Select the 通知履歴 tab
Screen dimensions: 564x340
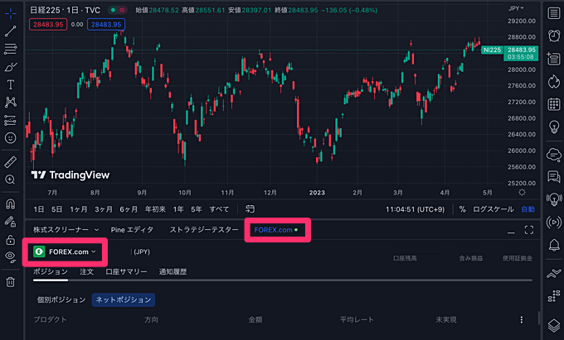pos(173,271)
